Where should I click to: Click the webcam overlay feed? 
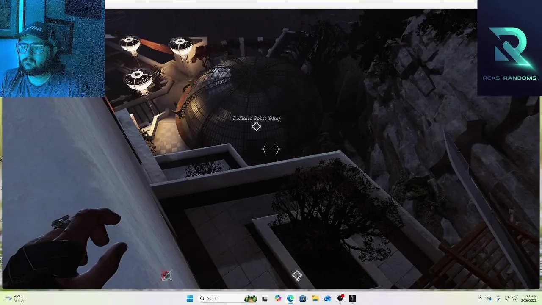[52, 48]
